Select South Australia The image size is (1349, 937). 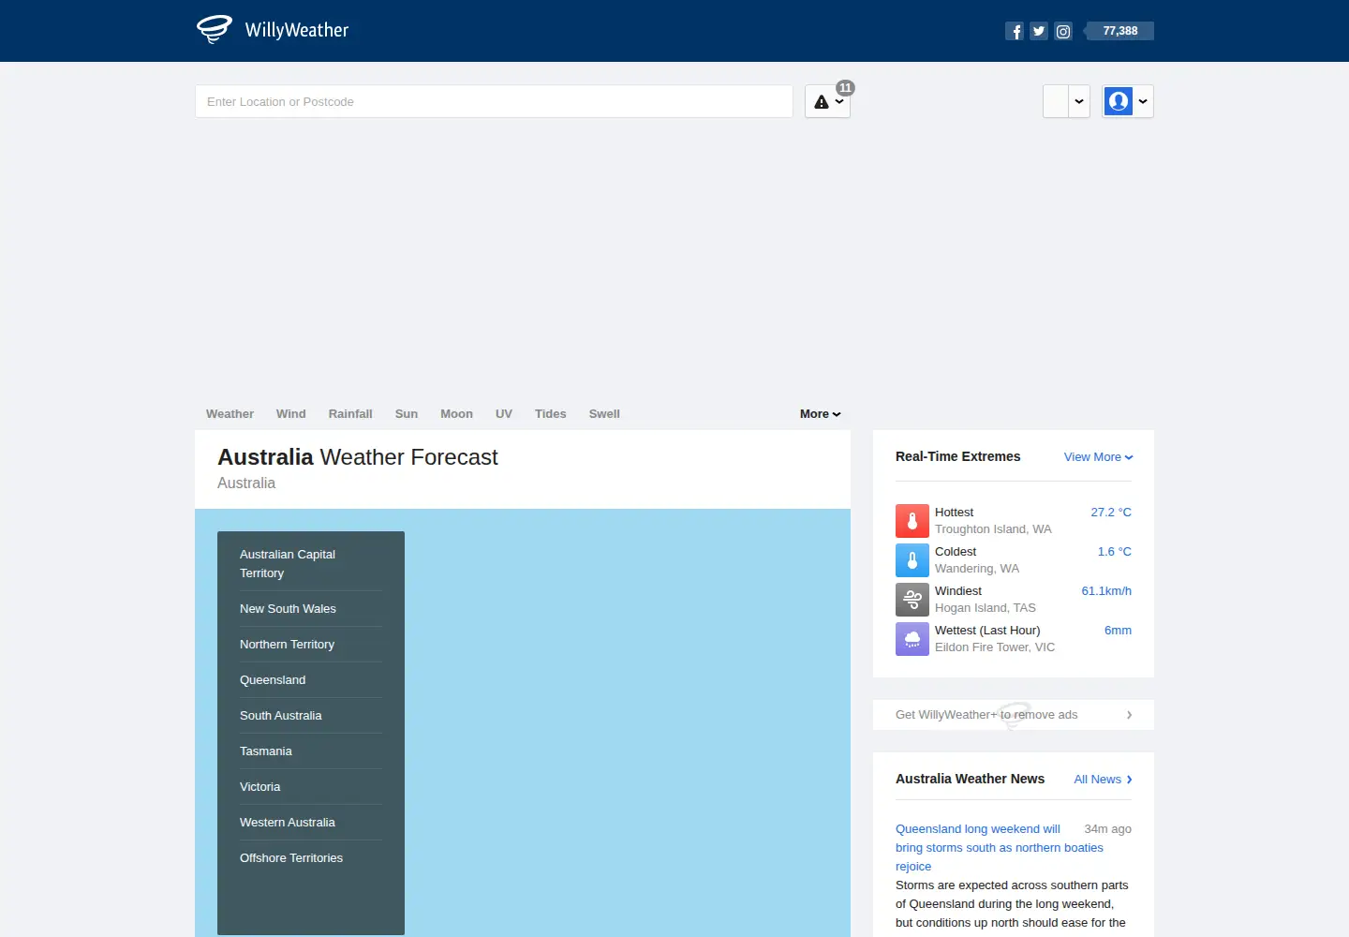(x=311, y=715)
